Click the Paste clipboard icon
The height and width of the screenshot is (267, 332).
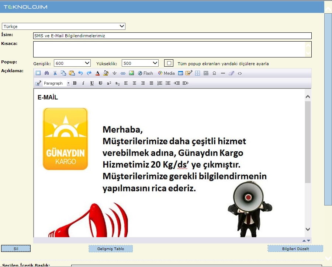pyautogui.click(x=72, y=73)
